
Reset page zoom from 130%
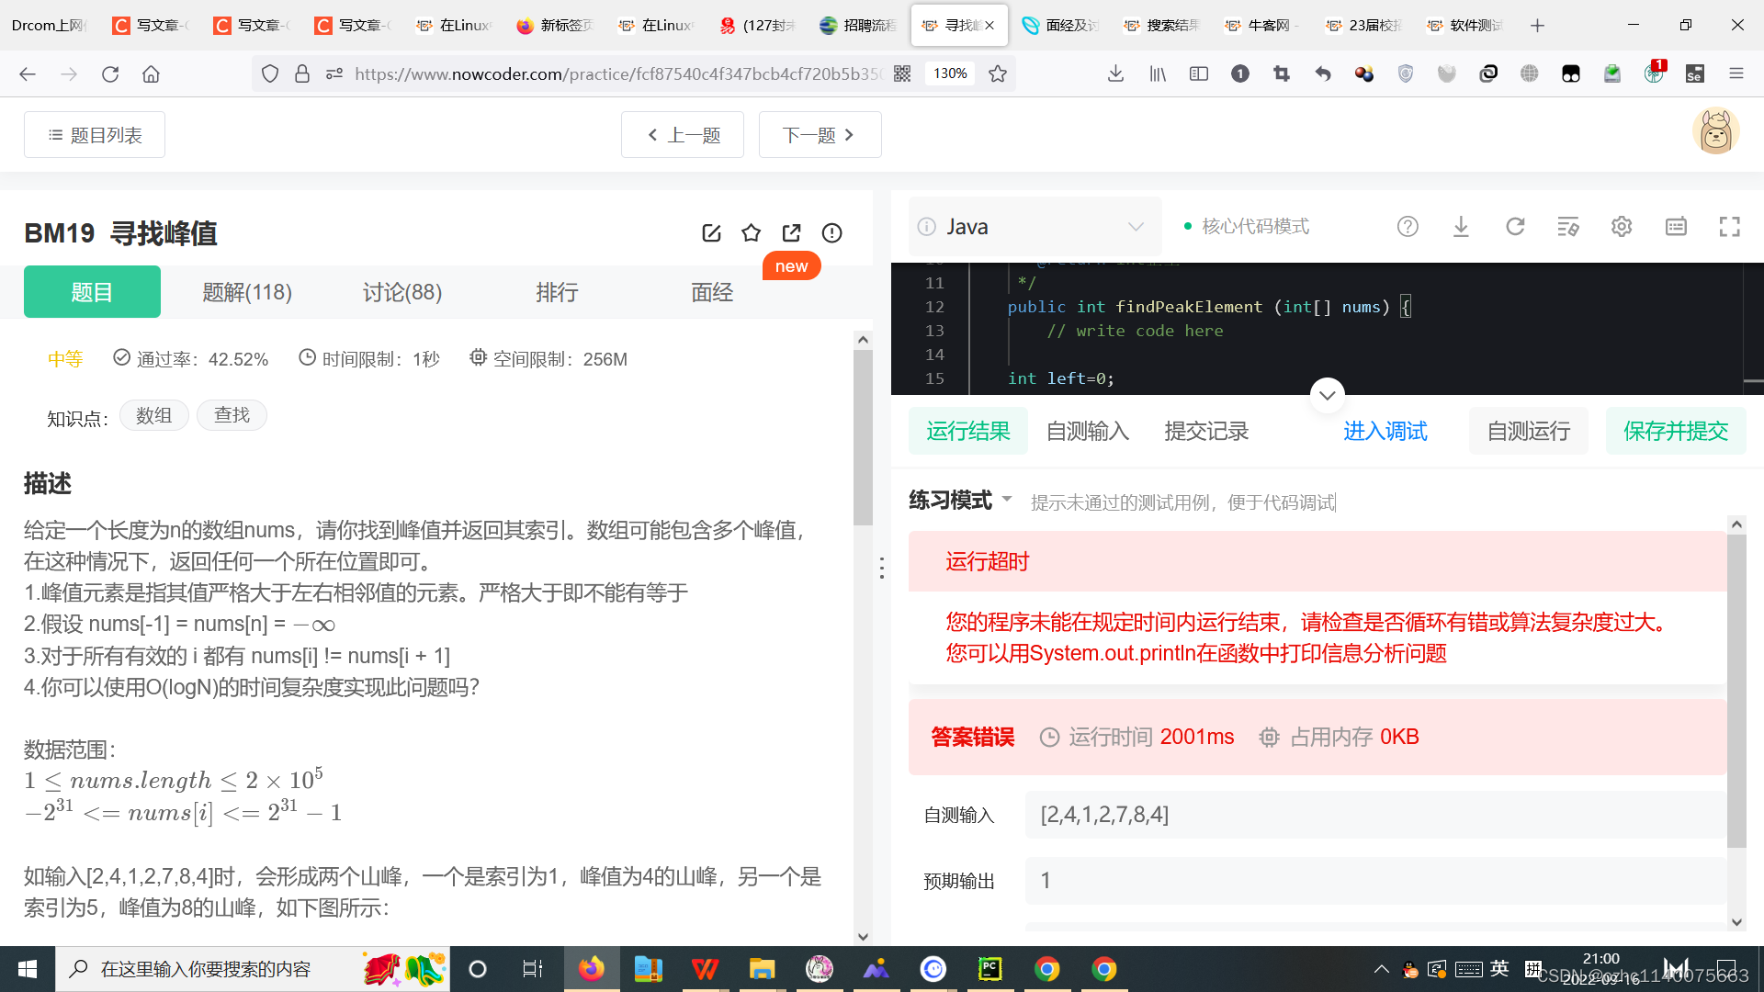point(949,73)
